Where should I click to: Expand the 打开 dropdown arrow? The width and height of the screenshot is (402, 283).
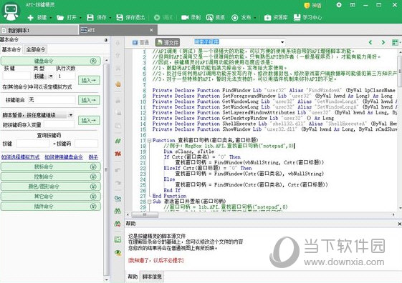point(80,18)
